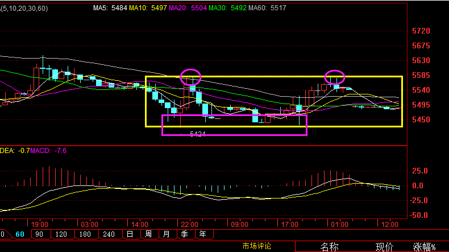The width and height of the screenshot is (449, 252).
Task: Open the 240-minute period tab
Action: (109, 234)
